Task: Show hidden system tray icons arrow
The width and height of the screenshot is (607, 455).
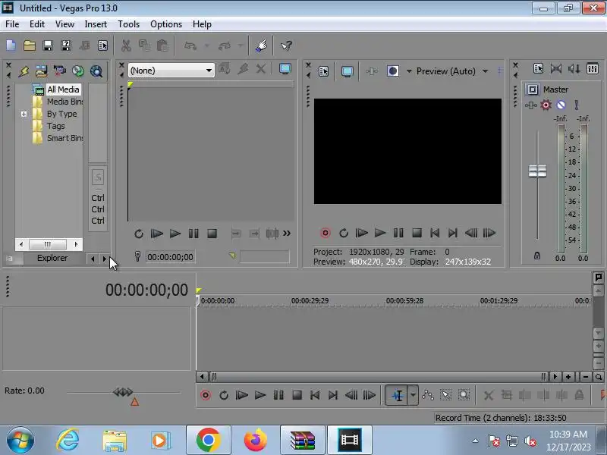Action: click(x=476, y=441)
